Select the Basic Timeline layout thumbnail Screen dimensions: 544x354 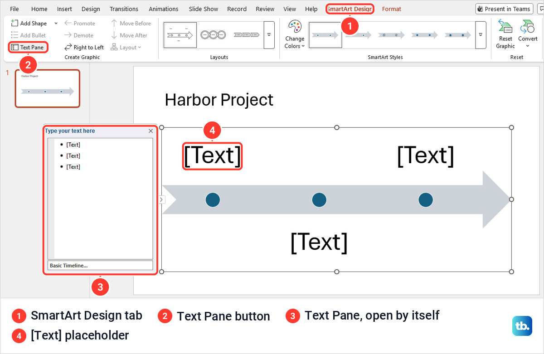coord(180,35)
